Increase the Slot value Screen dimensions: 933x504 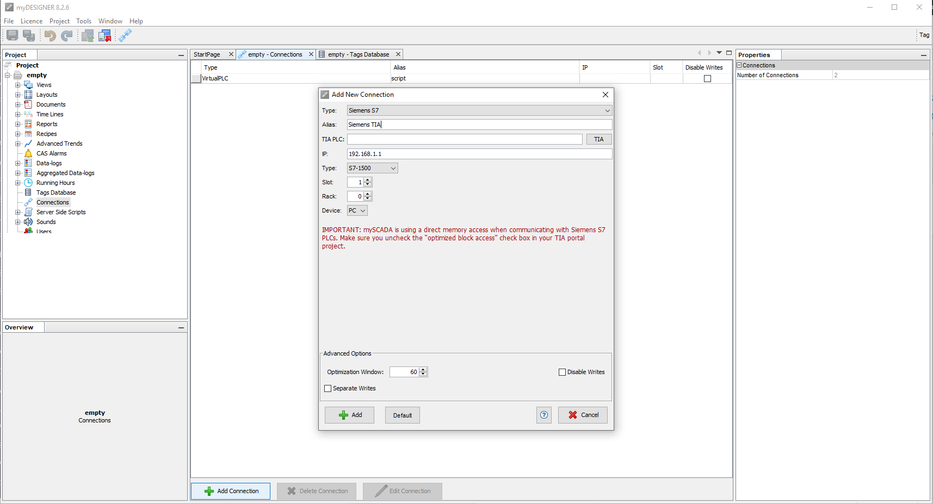tap(368, 180)
